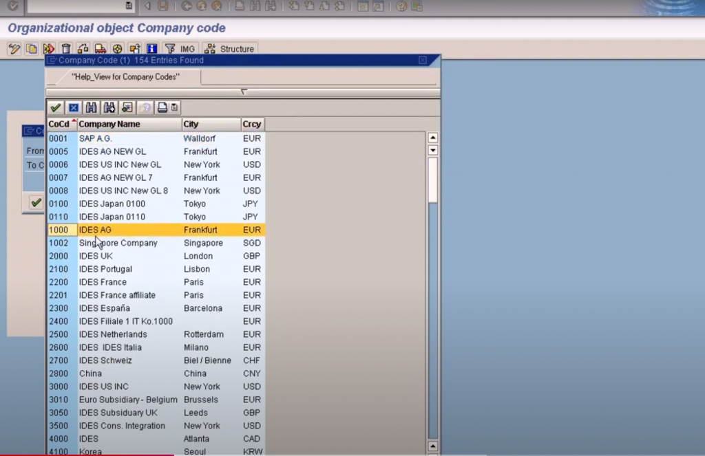Click the Find binoculars in the dialog toolbar
The width and height of the screenshot is (705, 456).
click(92, 107)
